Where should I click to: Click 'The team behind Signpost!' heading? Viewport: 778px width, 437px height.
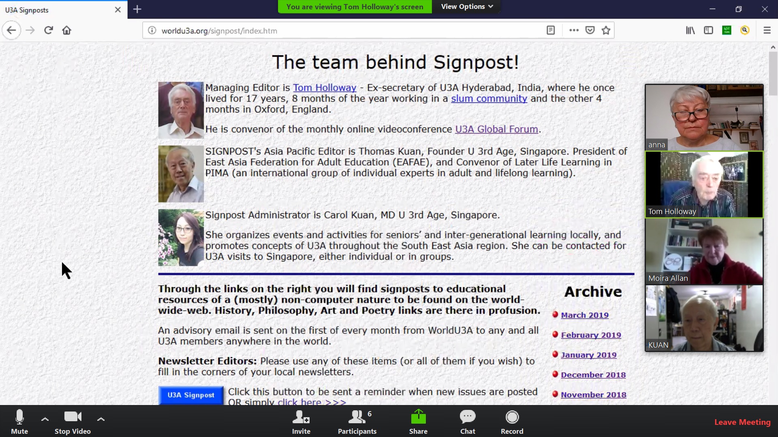click(395, 62)
